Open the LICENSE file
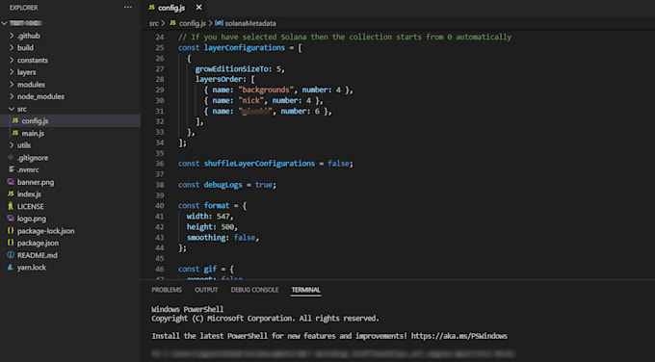 point(31,206)
